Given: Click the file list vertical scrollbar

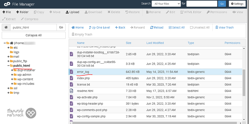Looking at the screenshot, I should tap(244, 83).
